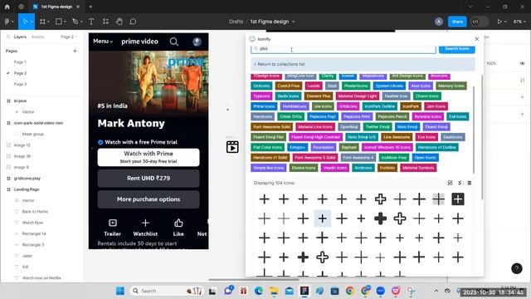Click the Search Icons button
Image resolution: width=531 pixels, height=299 pixels.
pyautogui.click(x=457, y=49)
